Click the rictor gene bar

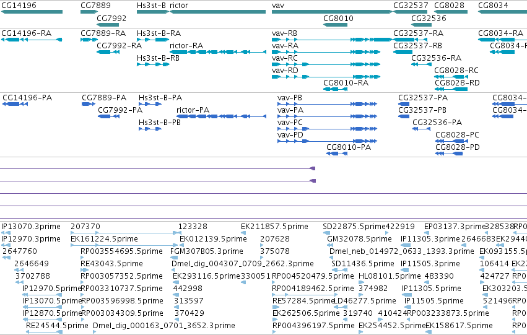(x=218, y=12)
